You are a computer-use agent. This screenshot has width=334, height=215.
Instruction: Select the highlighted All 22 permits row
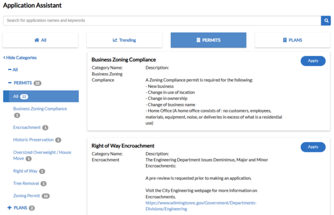[41, 96]
